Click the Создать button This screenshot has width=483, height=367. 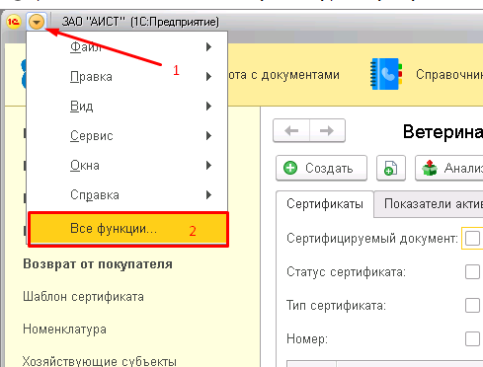click(x=321, y=168)
